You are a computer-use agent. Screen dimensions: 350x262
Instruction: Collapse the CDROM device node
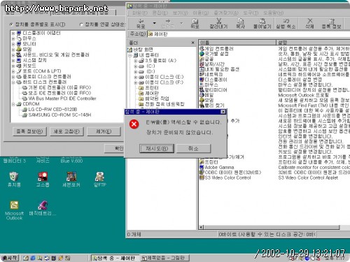(x=13, y=104)
